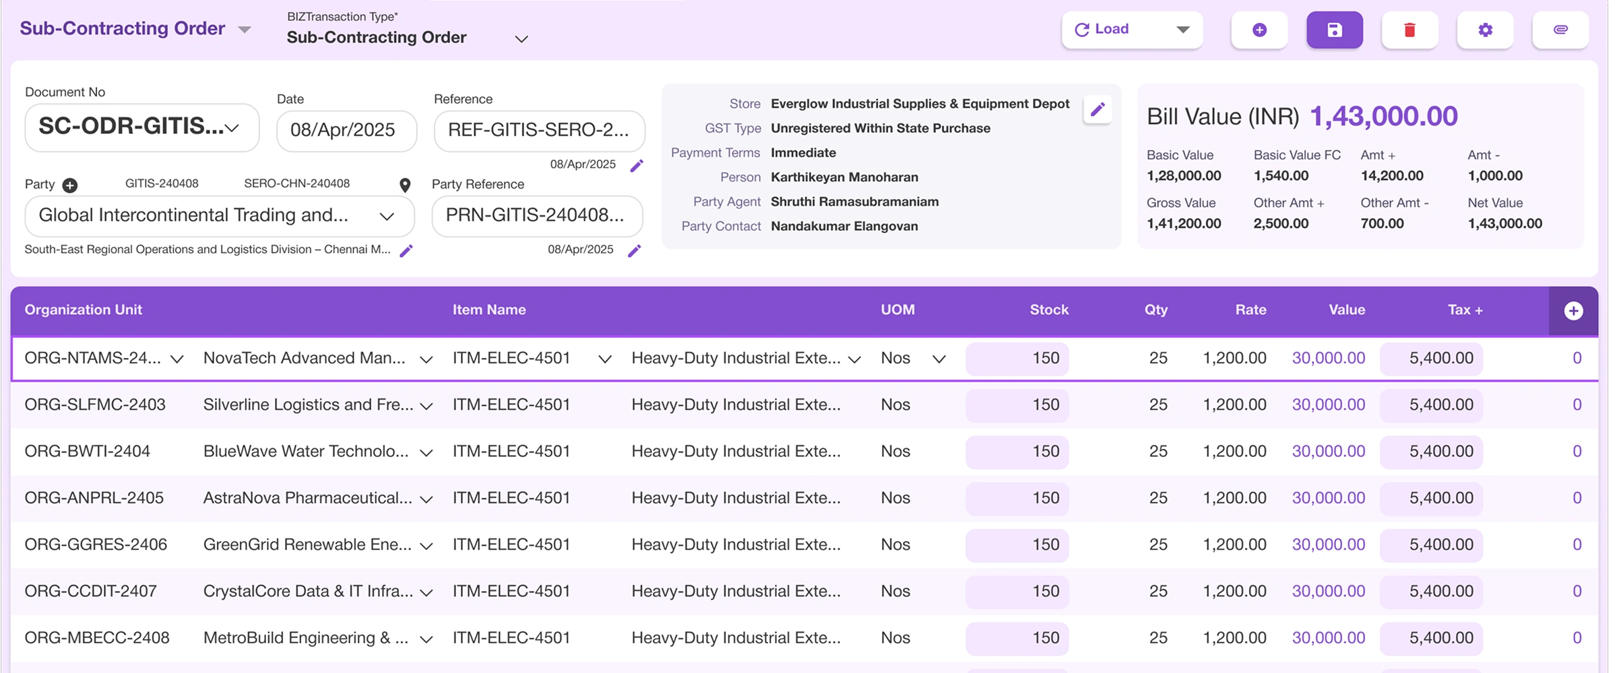Open the location pin next to SERO-CHN-240408
This screenshot has width=1617, height=673.
pyautogui.click(x=404, y=184)
